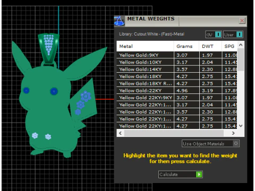Click the 3.17 grams cell for Yellow Gold:10KY
The image size is (255, 191).
186,62
